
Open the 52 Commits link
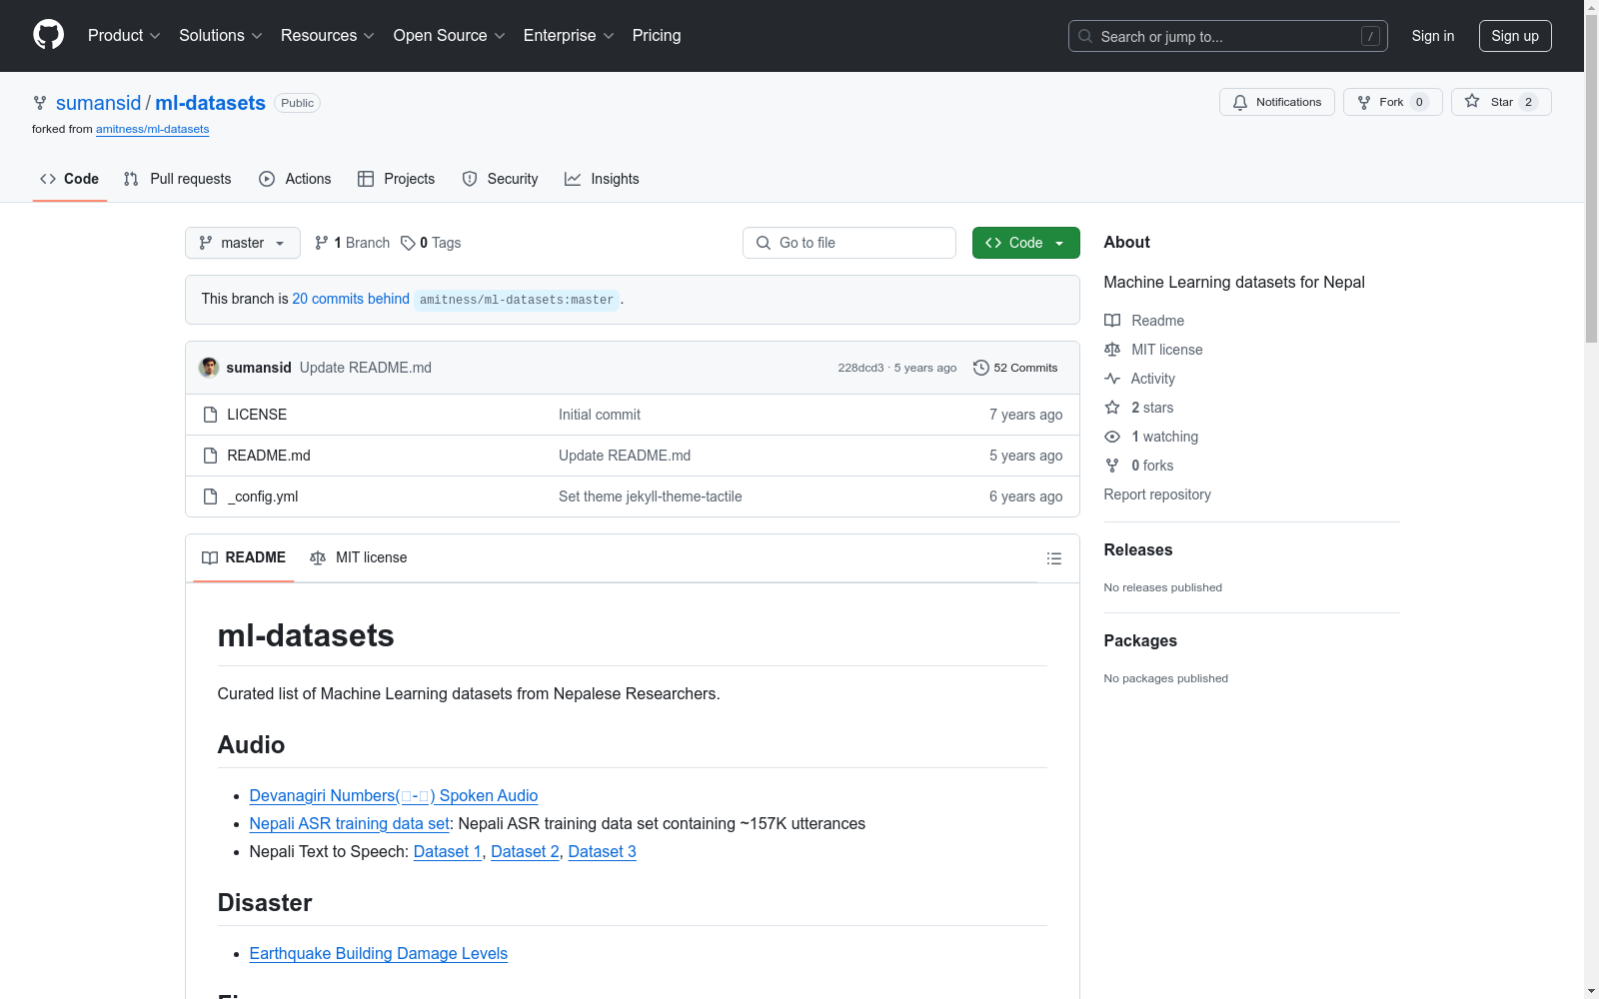(x=1015, y=368)
